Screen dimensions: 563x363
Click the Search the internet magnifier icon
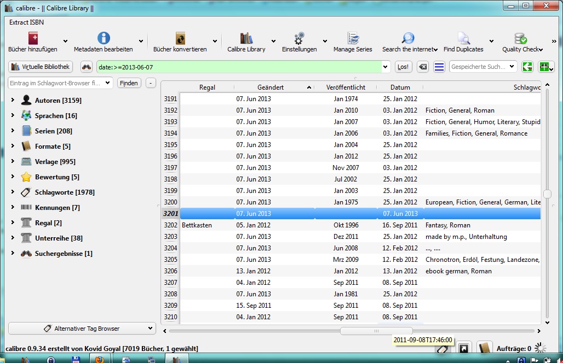click(x=407, y=38)
